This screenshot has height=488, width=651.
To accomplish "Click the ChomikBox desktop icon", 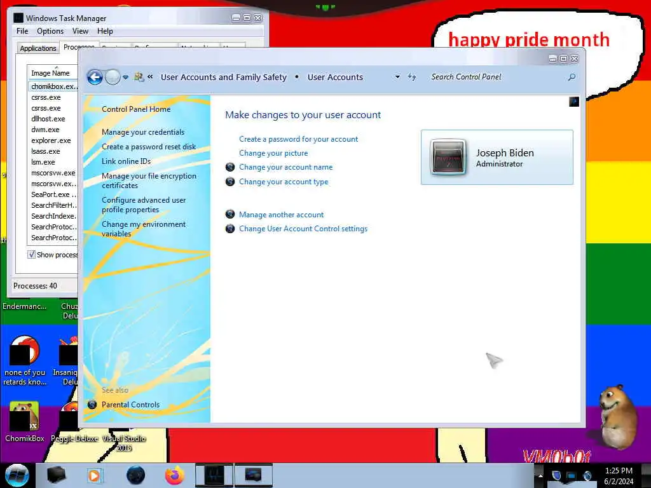I will (24, 416).
